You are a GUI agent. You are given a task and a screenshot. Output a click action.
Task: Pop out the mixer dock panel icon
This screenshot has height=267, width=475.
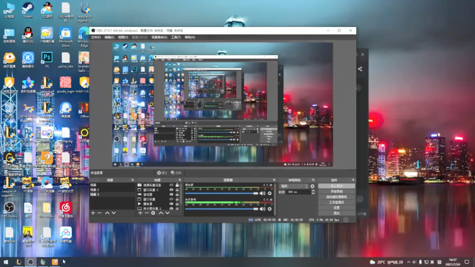tap(274, 180)
